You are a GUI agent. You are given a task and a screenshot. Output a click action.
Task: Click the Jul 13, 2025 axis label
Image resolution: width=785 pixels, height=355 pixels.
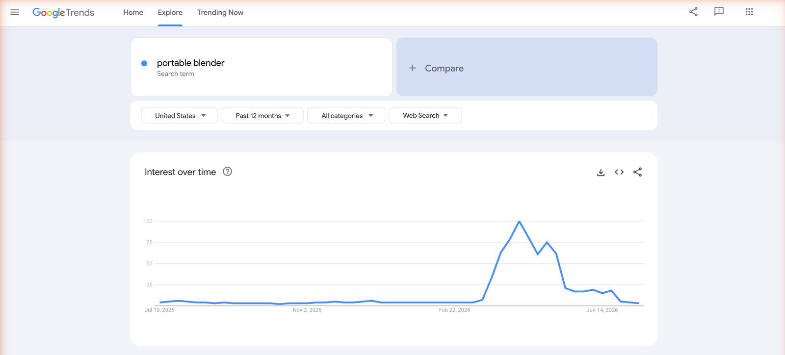pyautogui.click(x=159, y=310)
